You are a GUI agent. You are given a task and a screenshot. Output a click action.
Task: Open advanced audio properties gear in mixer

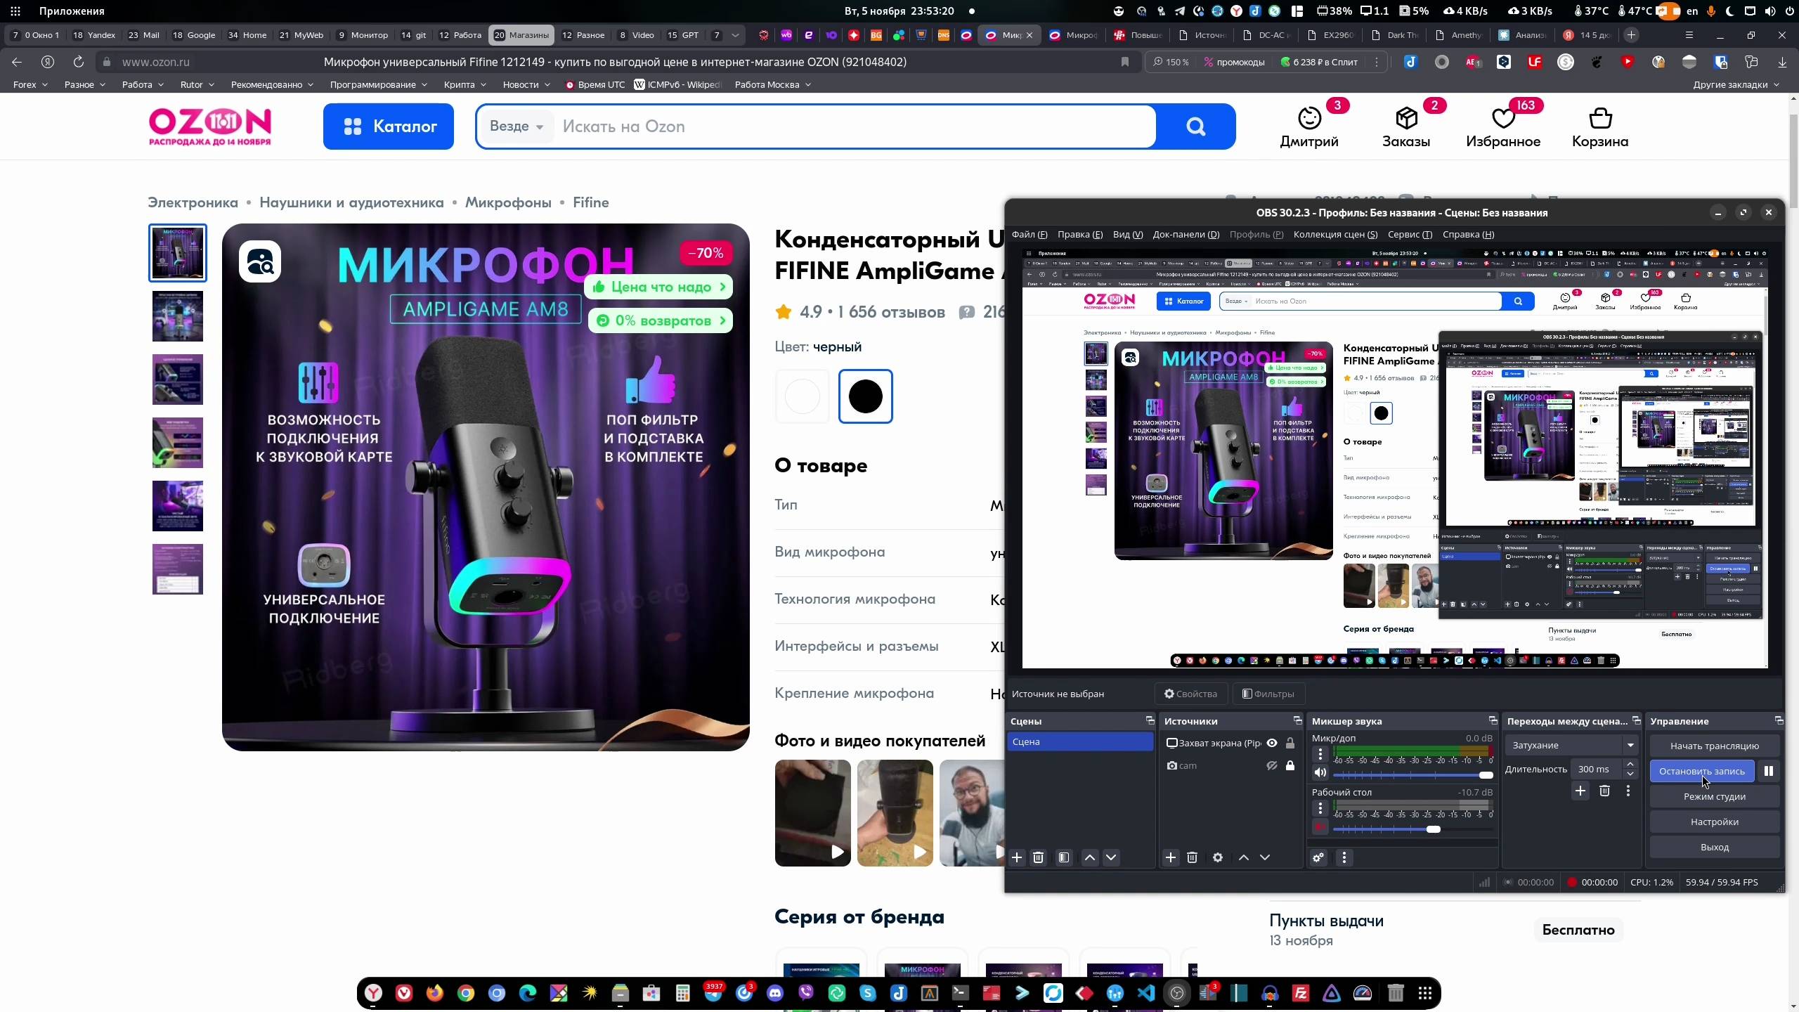click(1318, 857)
